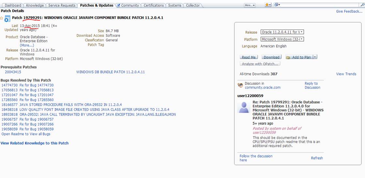Click the user12200059 heading
The width and height of the screenshot is (365, 178).
tap(250, 95)
